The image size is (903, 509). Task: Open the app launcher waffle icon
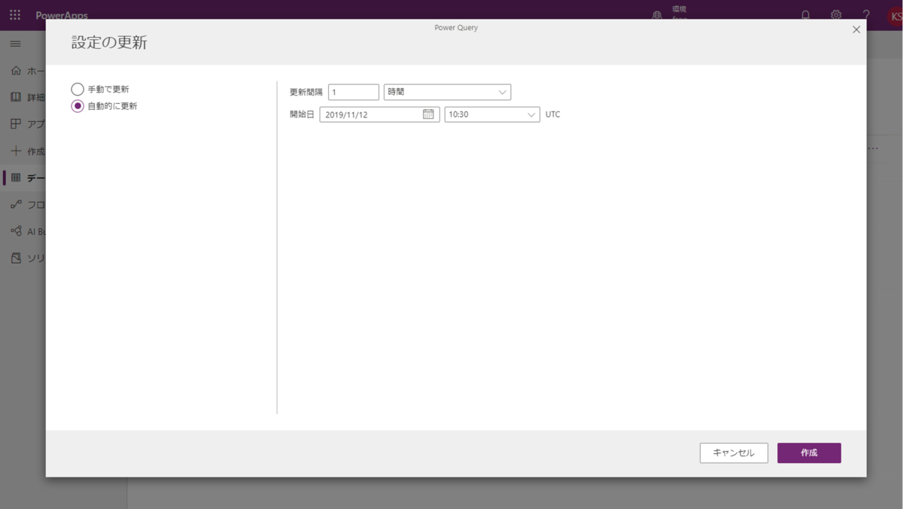[15, 14]
